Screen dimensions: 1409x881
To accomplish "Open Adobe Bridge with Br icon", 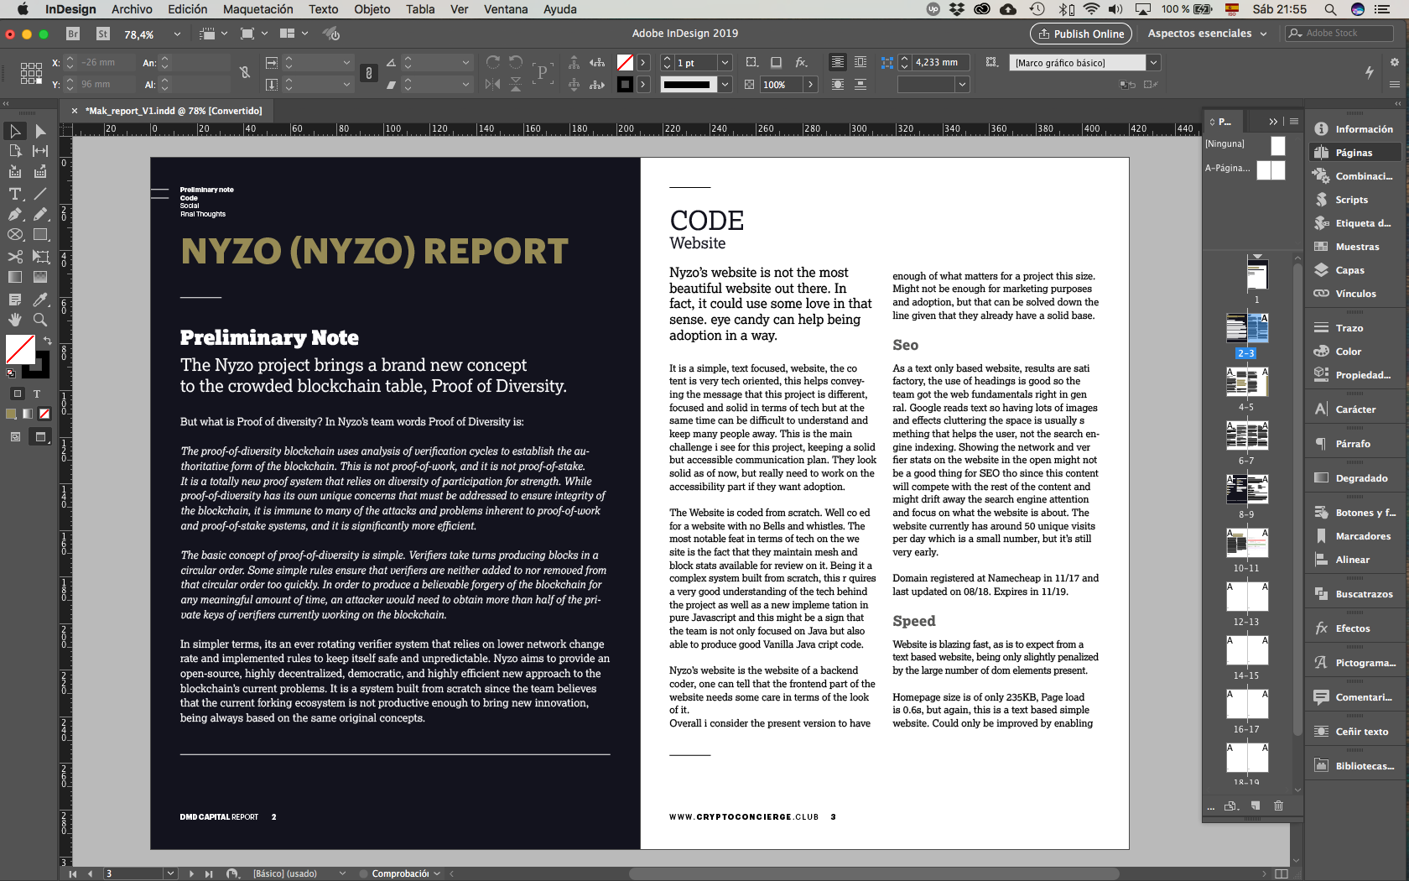I will [x=73, y=34].
